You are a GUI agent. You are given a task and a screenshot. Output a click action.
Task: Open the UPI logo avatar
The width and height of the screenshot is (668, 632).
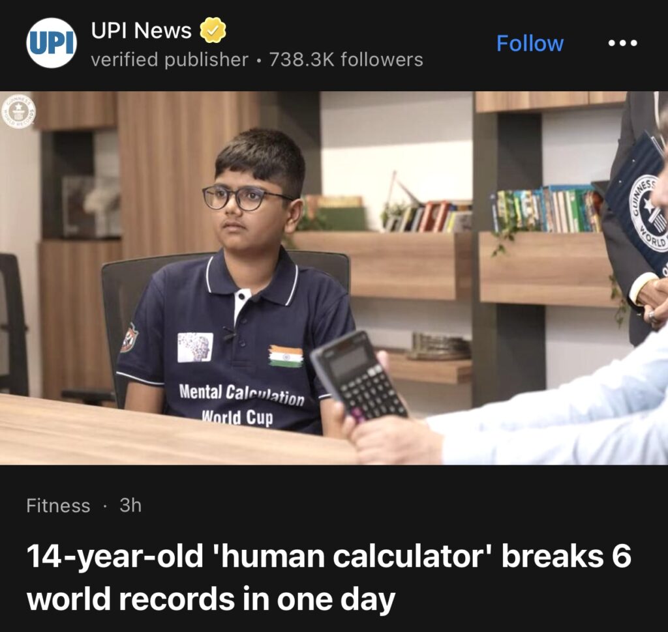coord(52,43)
